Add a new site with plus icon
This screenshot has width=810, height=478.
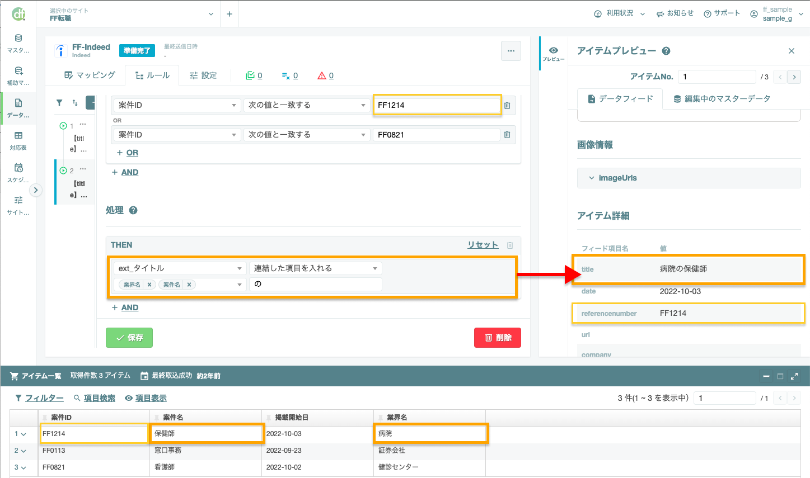[230, 14]
